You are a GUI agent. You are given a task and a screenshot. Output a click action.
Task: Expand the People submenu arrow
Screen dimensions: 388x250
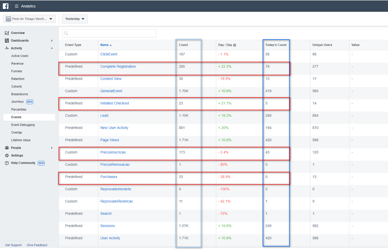point(52,148)
